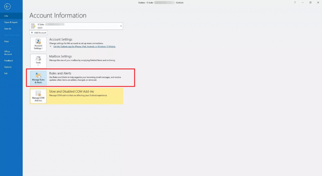
Task: Click the G Suite account icon
Action: pyautogui.click(x=33, y=26)
